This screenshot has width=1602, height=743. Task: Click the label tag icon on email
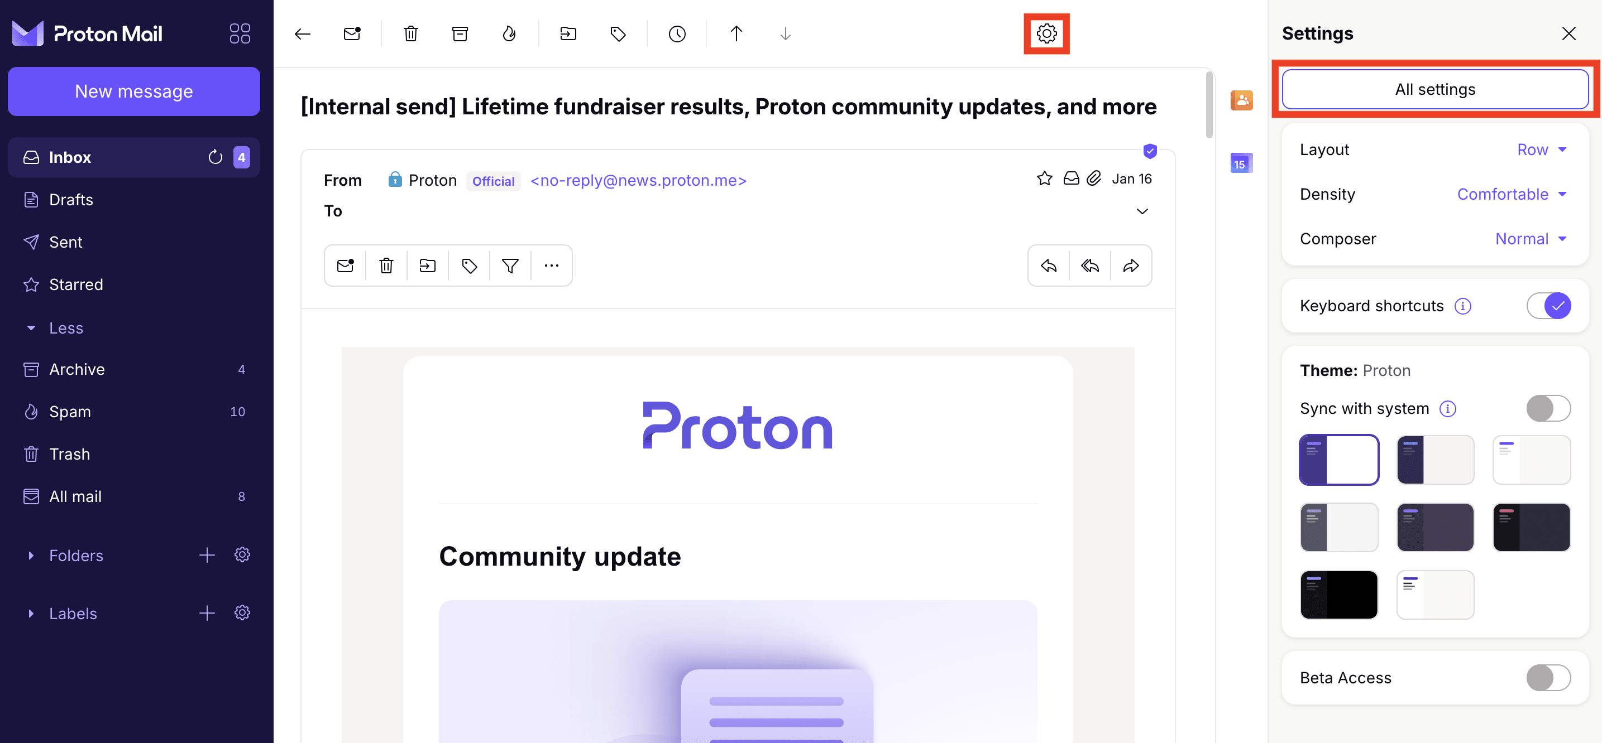(x=469, y=266)
